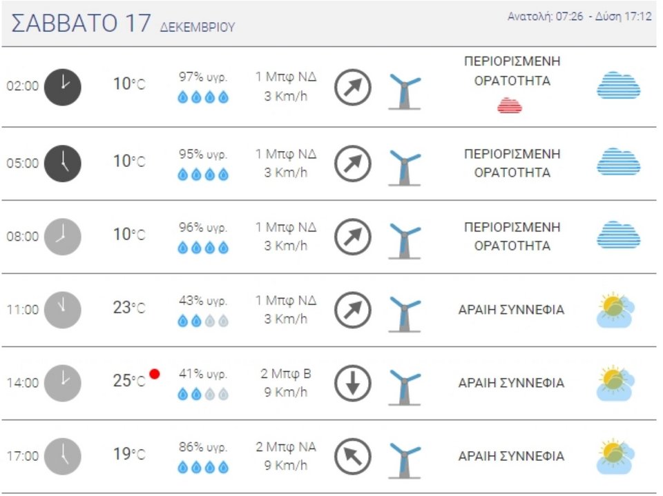
Task: Click the Δύση 17:12 sunset text
Action: (623, 17)
